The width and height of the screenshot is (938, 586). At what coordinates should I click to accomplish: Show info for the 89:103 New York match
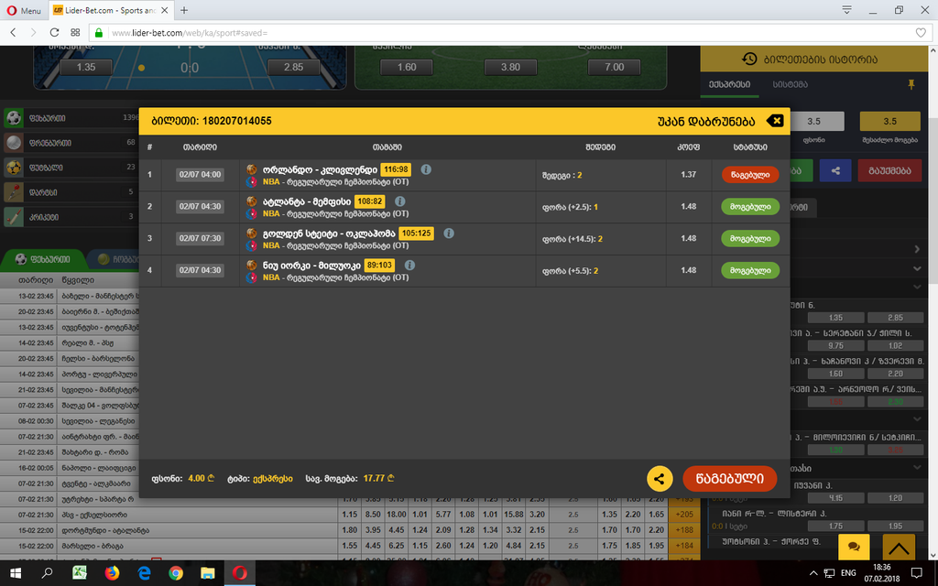pyautogui.click(x=409, y=265)
